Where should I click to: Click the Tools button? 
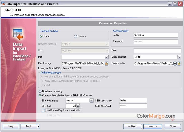29,126
